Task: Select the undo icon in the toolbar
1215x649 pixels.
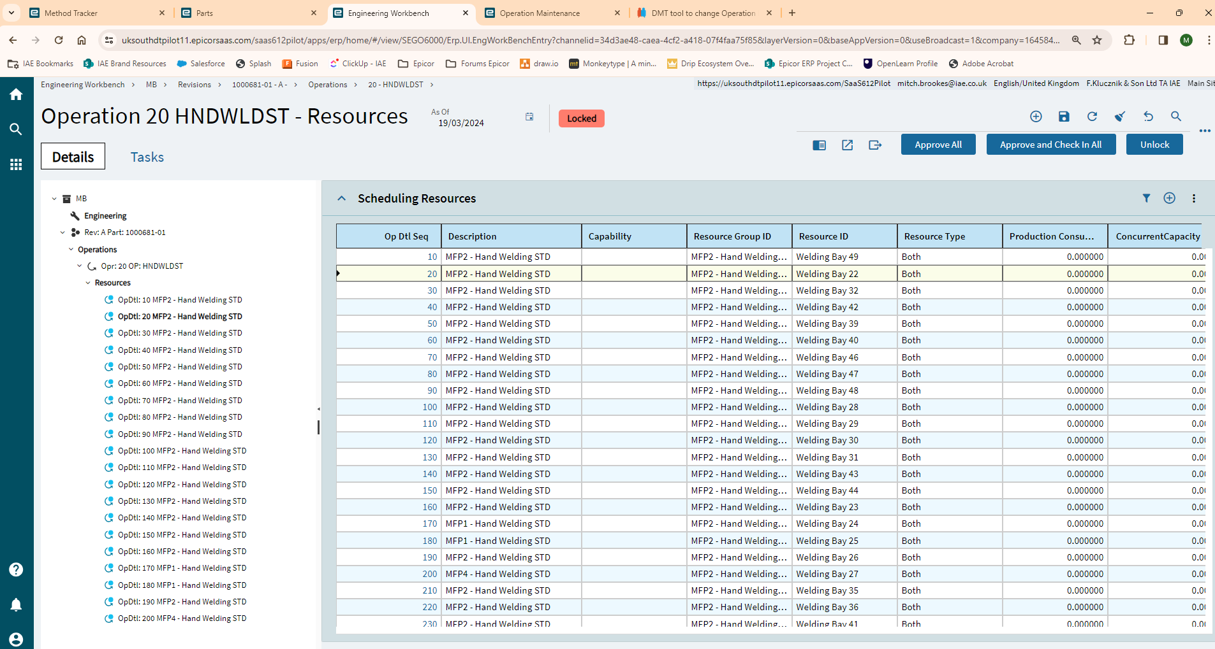Action: click(1148, 117)
